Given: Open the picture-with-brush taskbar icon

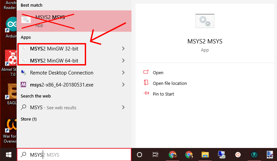Looking at the screenshot, I should [x=270, y=155].
